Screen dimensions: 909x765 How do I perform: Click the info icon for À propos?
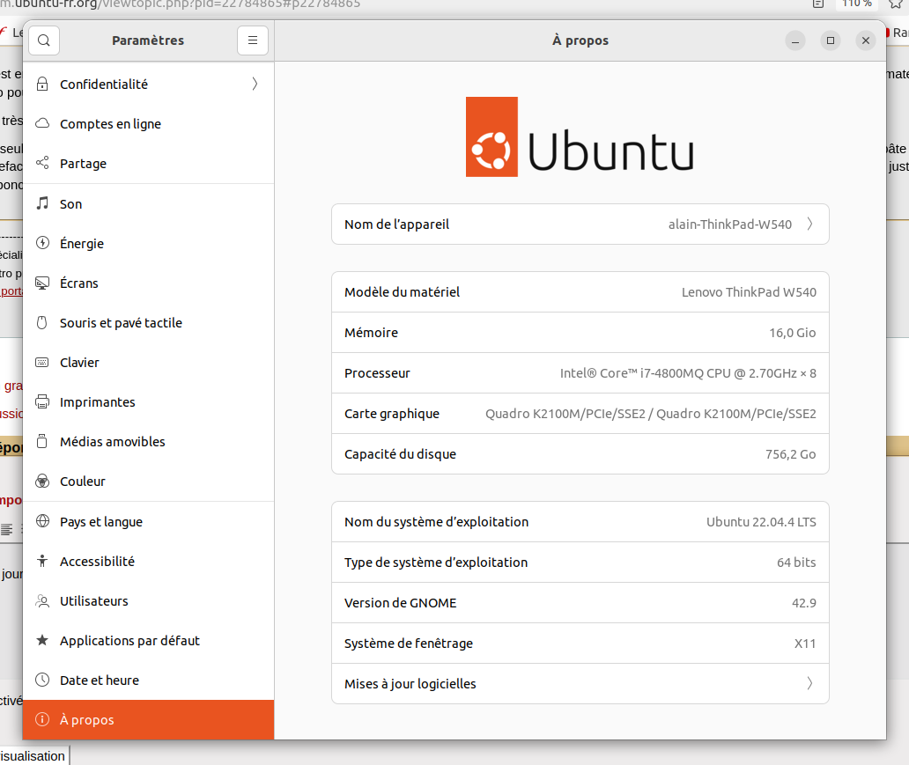point(42,719)
